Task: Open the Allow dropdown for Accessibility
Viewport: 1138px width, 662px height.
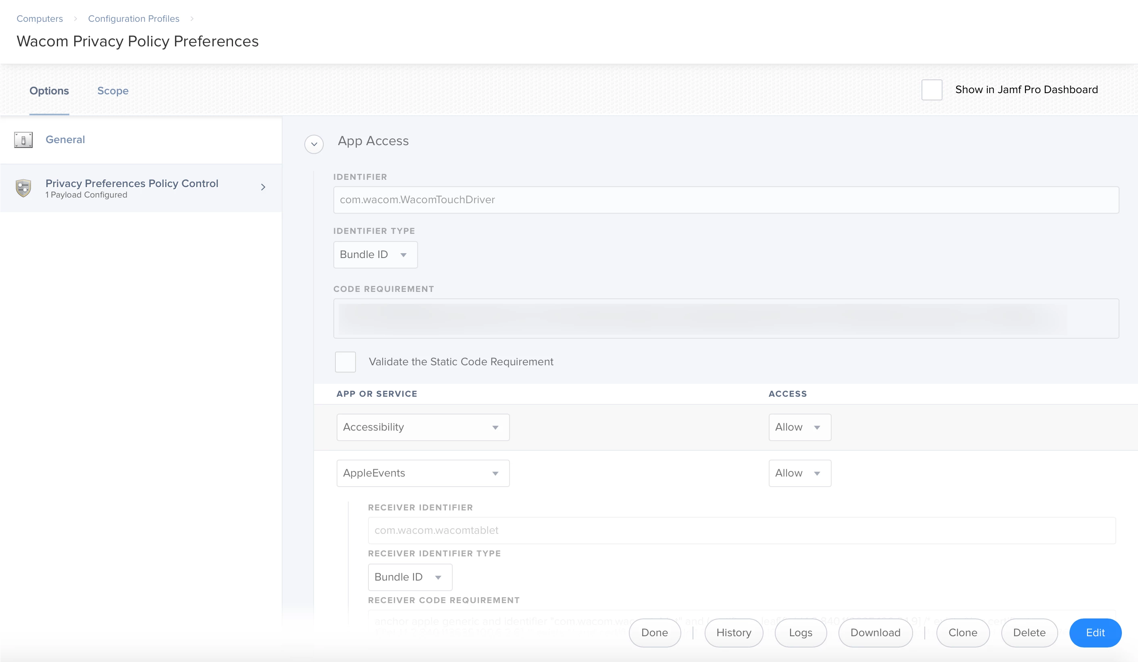Action: (800, 427)
